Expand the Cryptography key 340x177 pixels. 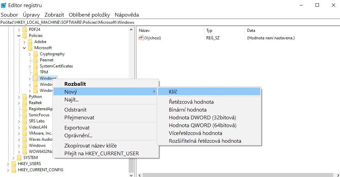click(30, 54)
